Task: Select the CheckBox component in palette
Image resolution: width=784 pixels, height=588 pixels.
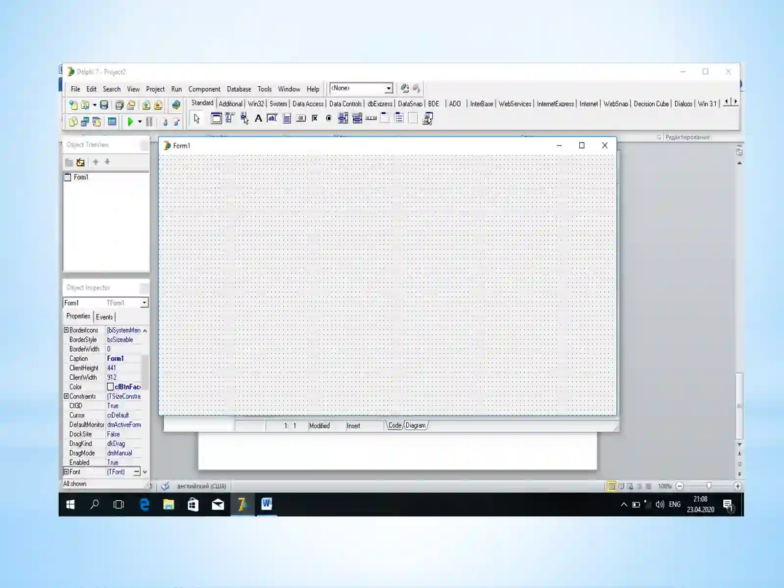Action: [315, 118]
